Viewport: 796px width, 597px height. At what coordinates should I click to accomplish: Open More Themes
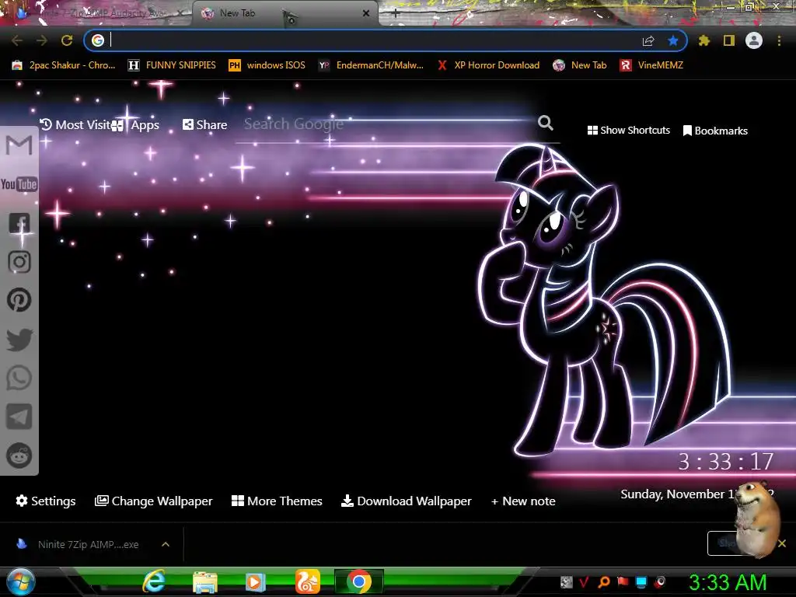[277, 501]
